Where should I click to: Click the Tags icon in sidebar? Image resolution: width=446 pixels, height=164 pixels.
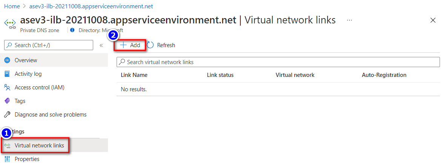(x=7, y=101)
